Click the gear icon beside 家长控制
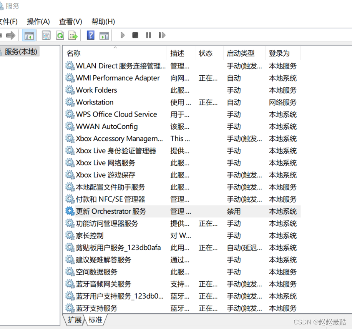Screen dimensions: 352x329 (70, 236)
